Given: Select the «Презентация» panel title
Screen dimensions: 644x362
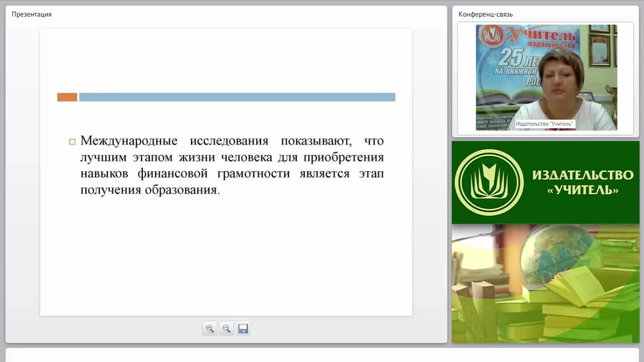Looking at the screenshot, I should coord(32,14).
